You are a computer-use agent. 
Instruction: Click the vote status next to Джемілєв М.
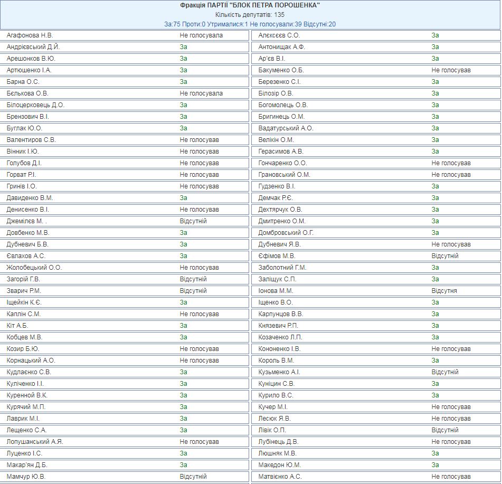click(193, 221)
